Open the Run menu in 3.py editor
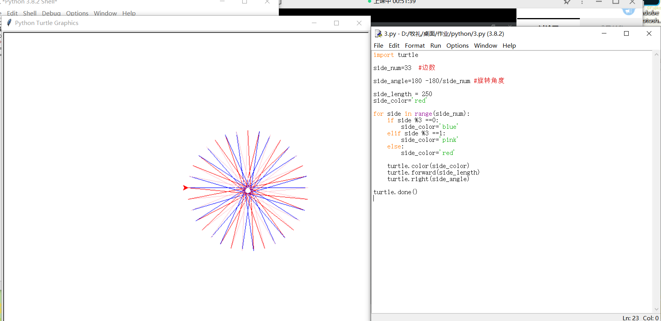 435,46
